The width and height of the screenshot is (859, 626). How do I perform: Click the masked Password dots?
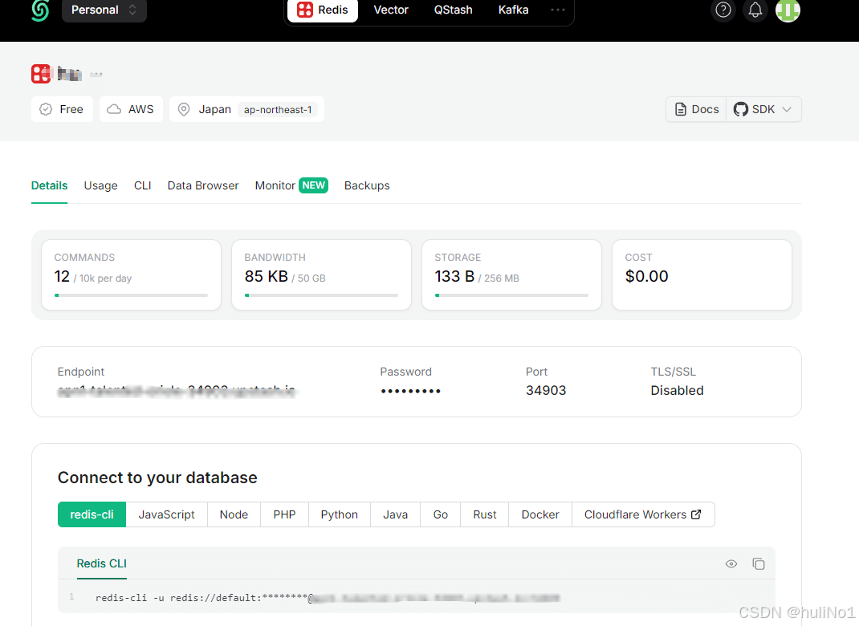click(410, 391)
